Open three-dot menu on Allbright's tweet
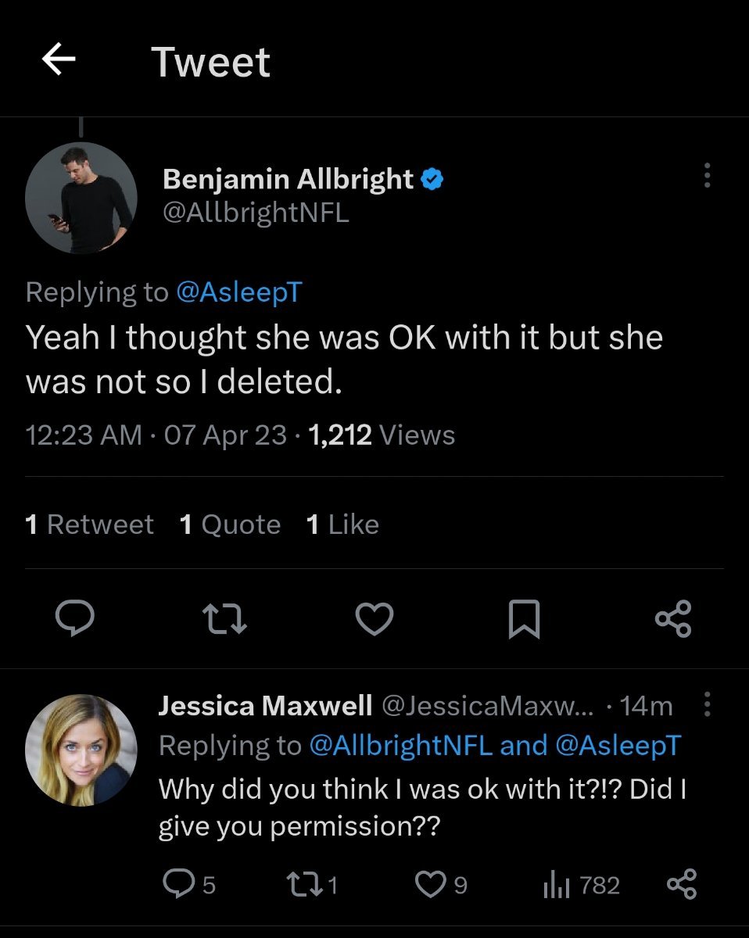 coord(707,175)
